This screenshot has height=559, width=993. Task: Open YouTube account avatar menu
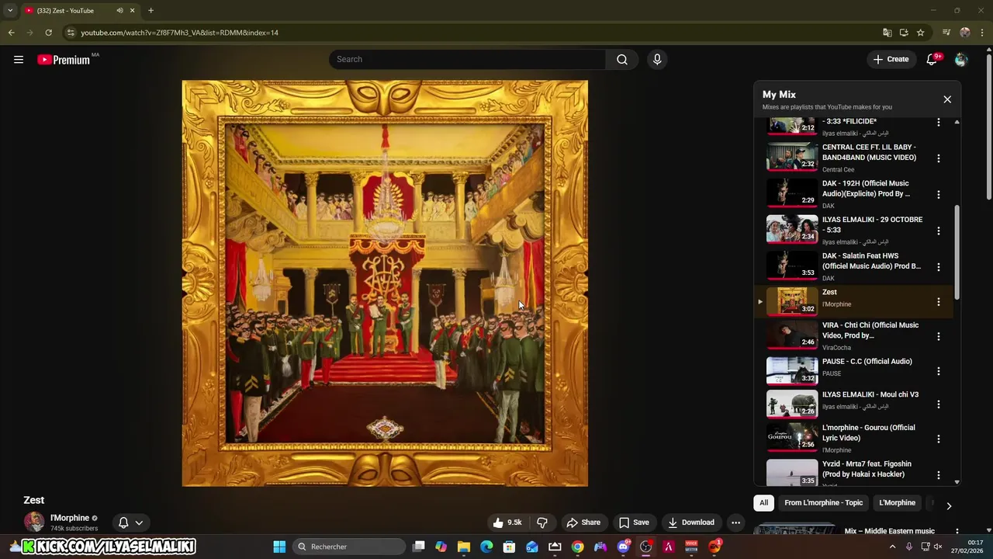pos(961,59)
